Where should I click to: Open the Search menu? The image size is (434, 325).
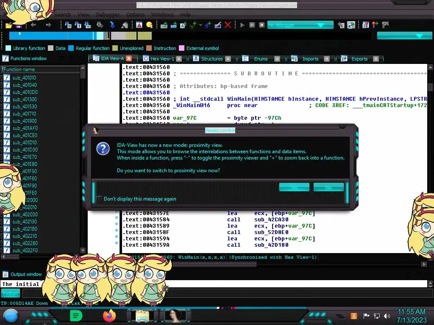pyautogui.click(x=62, y=15)
